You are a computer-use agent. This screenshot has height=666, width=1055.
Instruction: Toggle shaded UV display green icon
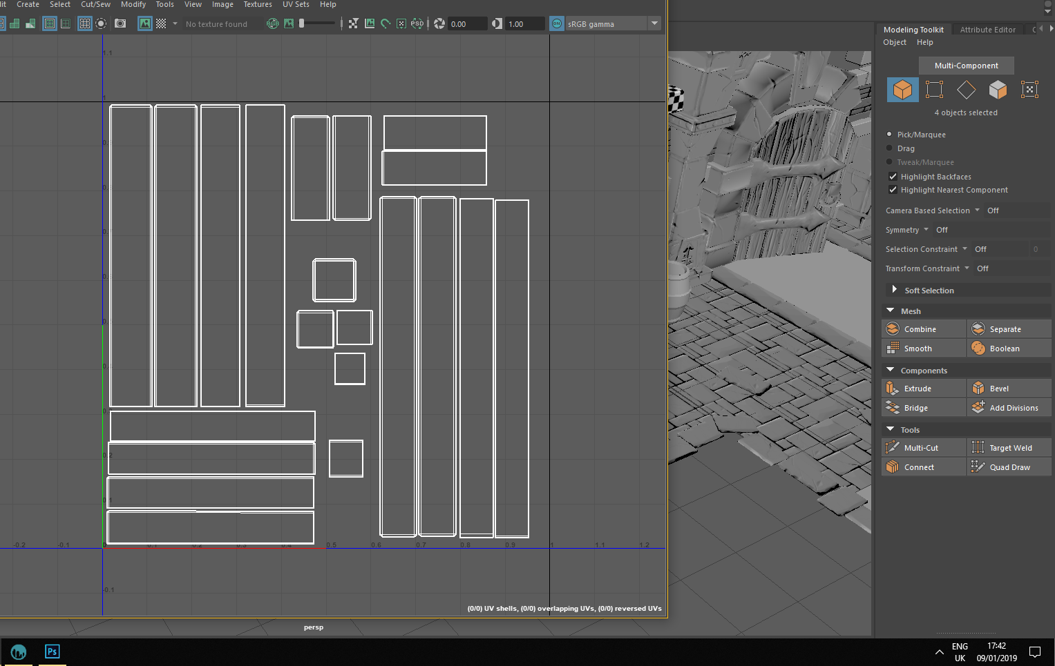(14, 23)
